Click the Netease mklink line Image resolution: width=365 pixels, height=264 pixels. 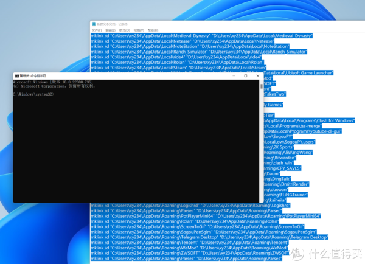pos(182,41)
